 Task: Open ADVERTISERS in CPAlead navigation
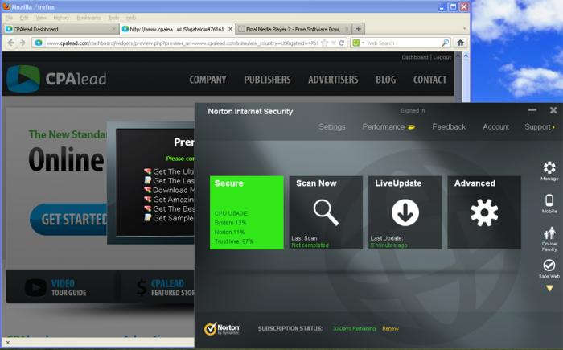click(333, 80)
